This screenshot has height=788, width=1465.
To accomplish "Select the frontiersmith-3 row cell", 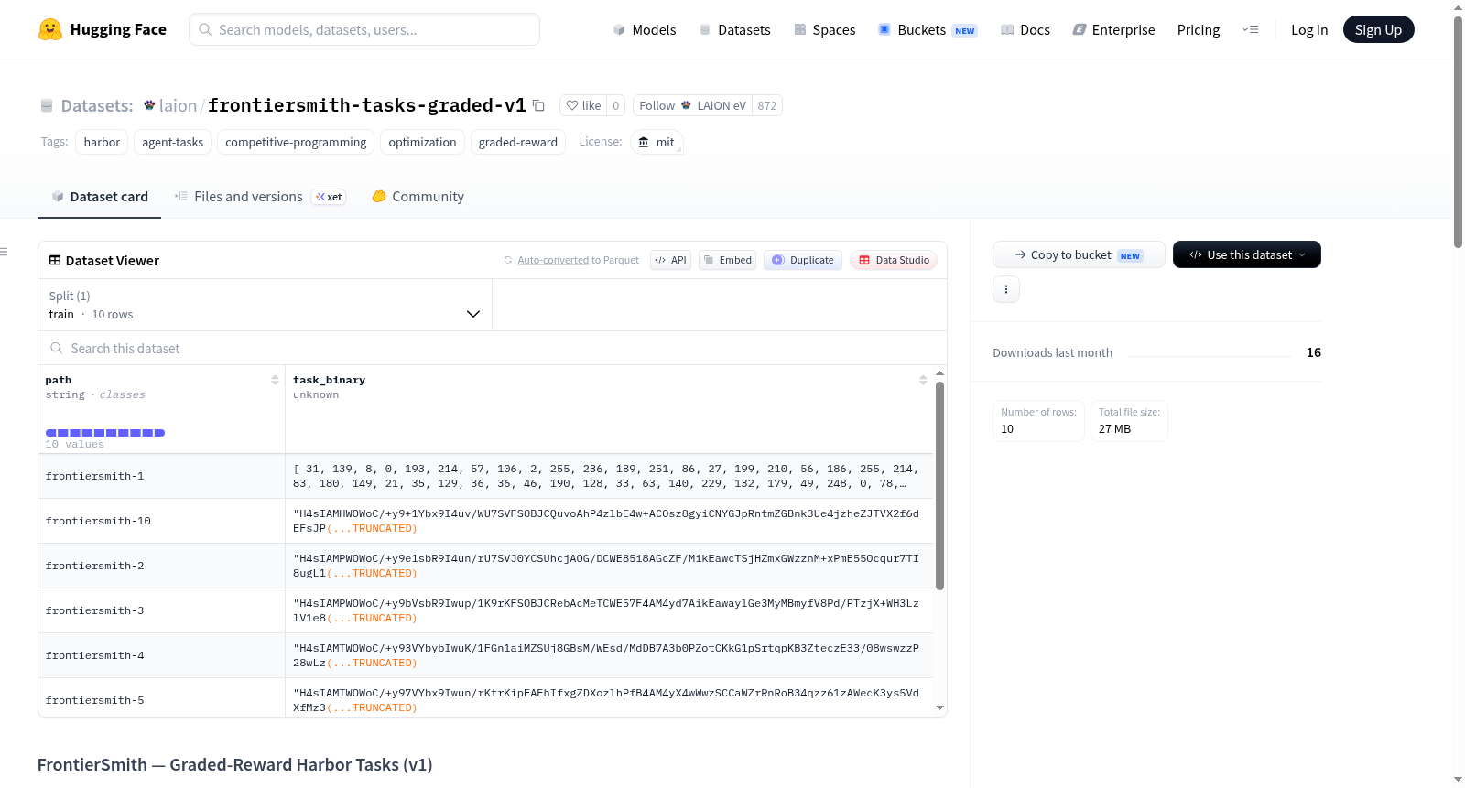I will tap(161, 610).
